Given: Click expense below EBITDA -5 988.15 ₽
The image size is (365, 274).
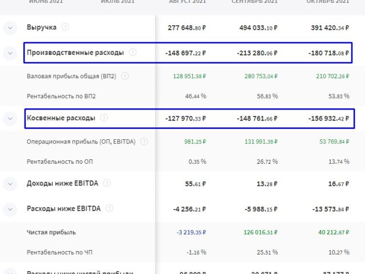Looking at the screenshot, I should tap(261, 209).
